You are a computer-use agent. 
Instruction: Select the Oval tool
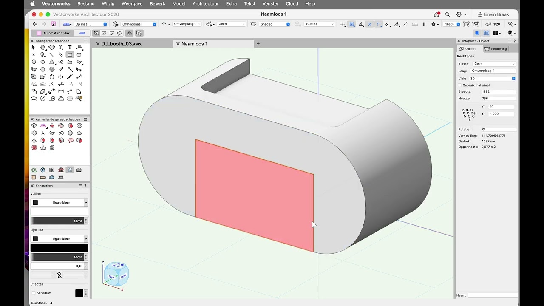(x=42, y=62)
